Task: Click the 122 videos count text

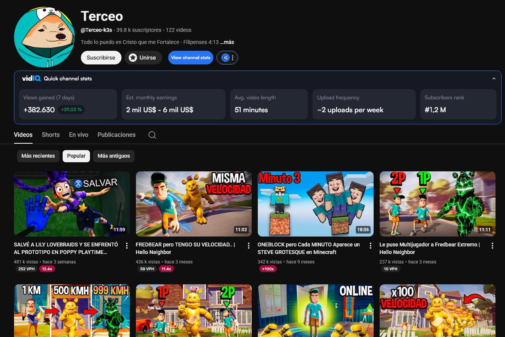Action: (178, 30)
